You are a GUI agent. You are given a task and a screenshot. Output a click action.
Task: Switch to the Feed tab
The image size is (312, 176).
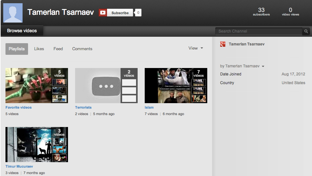58,49
